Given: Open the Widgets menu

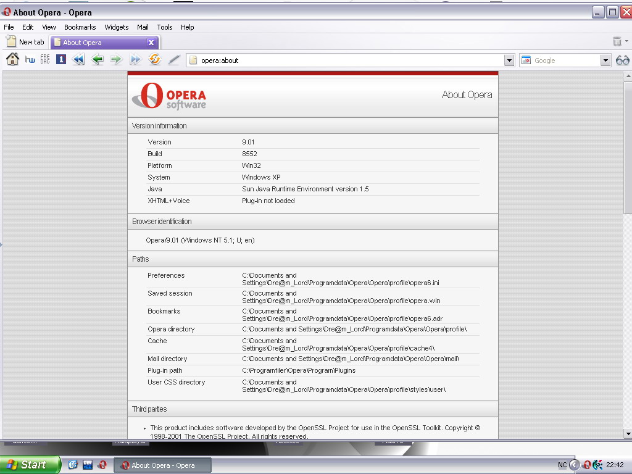Looking at the screenshot, I should coord(117,27).
